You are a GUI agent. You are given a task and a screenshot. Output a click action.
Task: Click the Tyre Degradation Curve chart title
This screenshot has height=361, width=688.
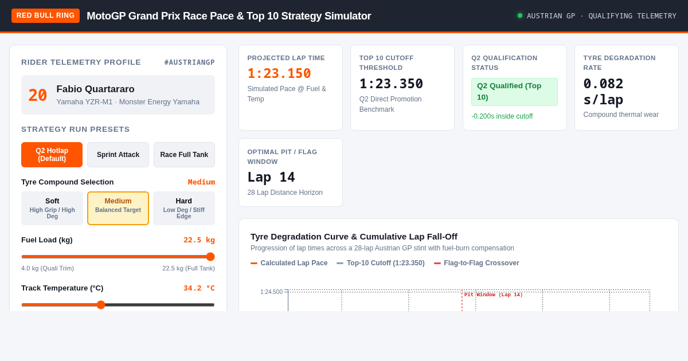pyautogui.click(x=354, y=236)
